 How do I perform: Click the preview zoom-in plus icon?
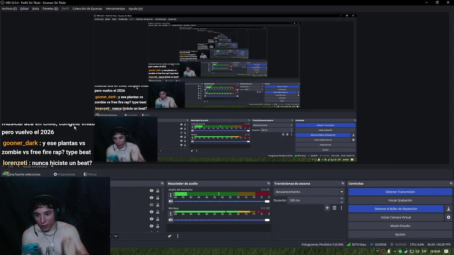[x=18, y=166]
